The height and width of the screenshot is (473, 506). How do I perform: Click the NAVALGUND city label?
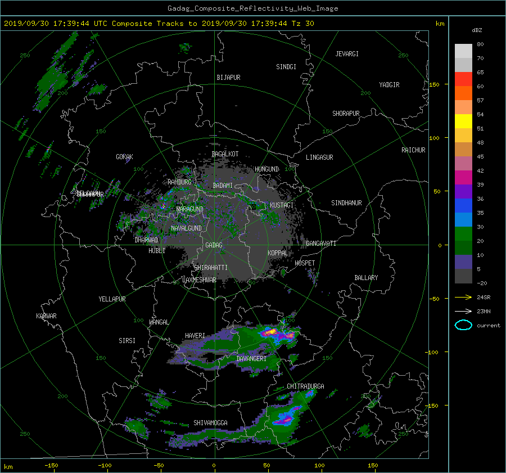pos(186,228)
